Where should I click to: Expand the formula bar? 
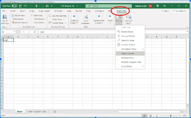(187, 32)
